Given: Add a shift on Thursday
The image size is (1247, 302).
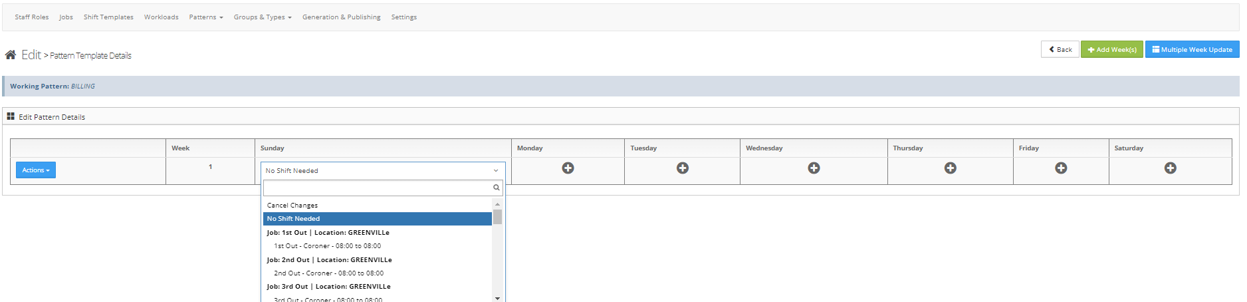Looking at the screenshot, I should coord(950,168).
